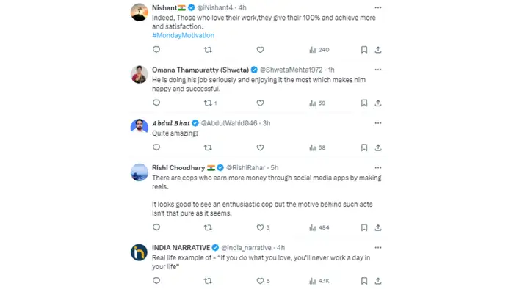Reply to Nishant's tweet

point(156,49)
